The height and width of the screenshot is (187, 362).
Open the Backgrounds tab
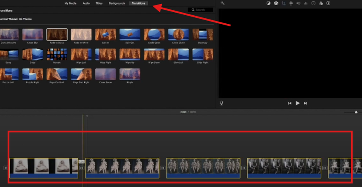[x=117, y=3]
